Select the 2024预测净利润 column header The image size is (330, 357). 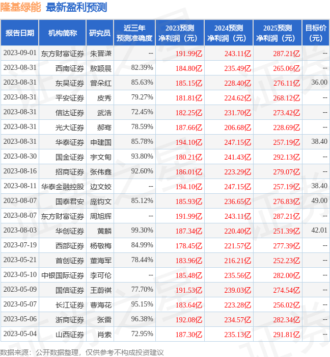(229, 33)
